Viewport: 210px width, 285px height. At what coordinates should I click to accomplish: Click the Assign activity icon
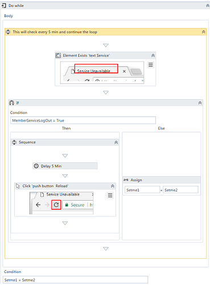click(126, 180)
